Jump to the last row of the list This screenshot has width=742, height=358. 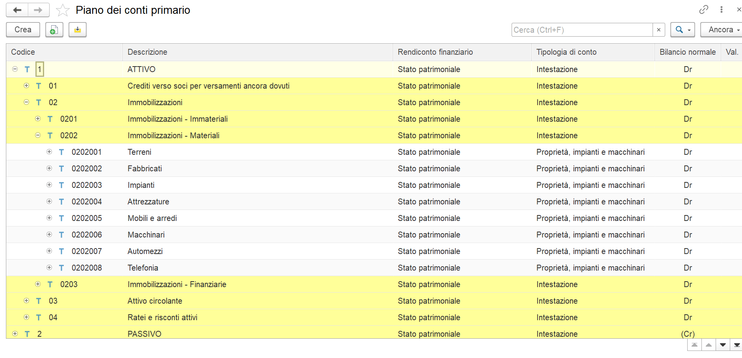point(736,345)
